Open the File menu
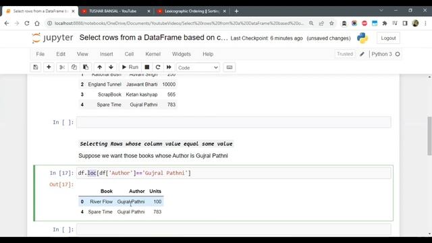This screenshot has height=243, width=432. pyautogui.click(x=40, y=54)
